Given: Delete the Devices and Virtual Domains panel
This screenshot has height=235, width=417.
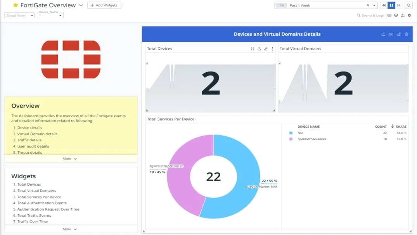Looking at the screenshot, I should click(x=407, y=34).
